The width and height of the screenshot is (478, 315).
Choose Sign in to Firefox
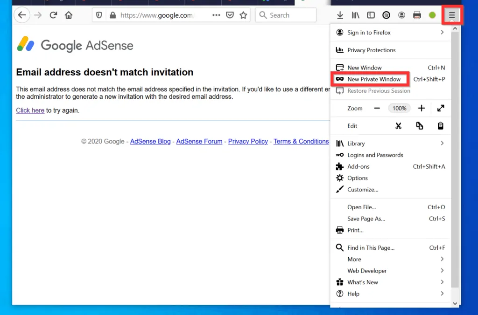click(x=368, y=32)
